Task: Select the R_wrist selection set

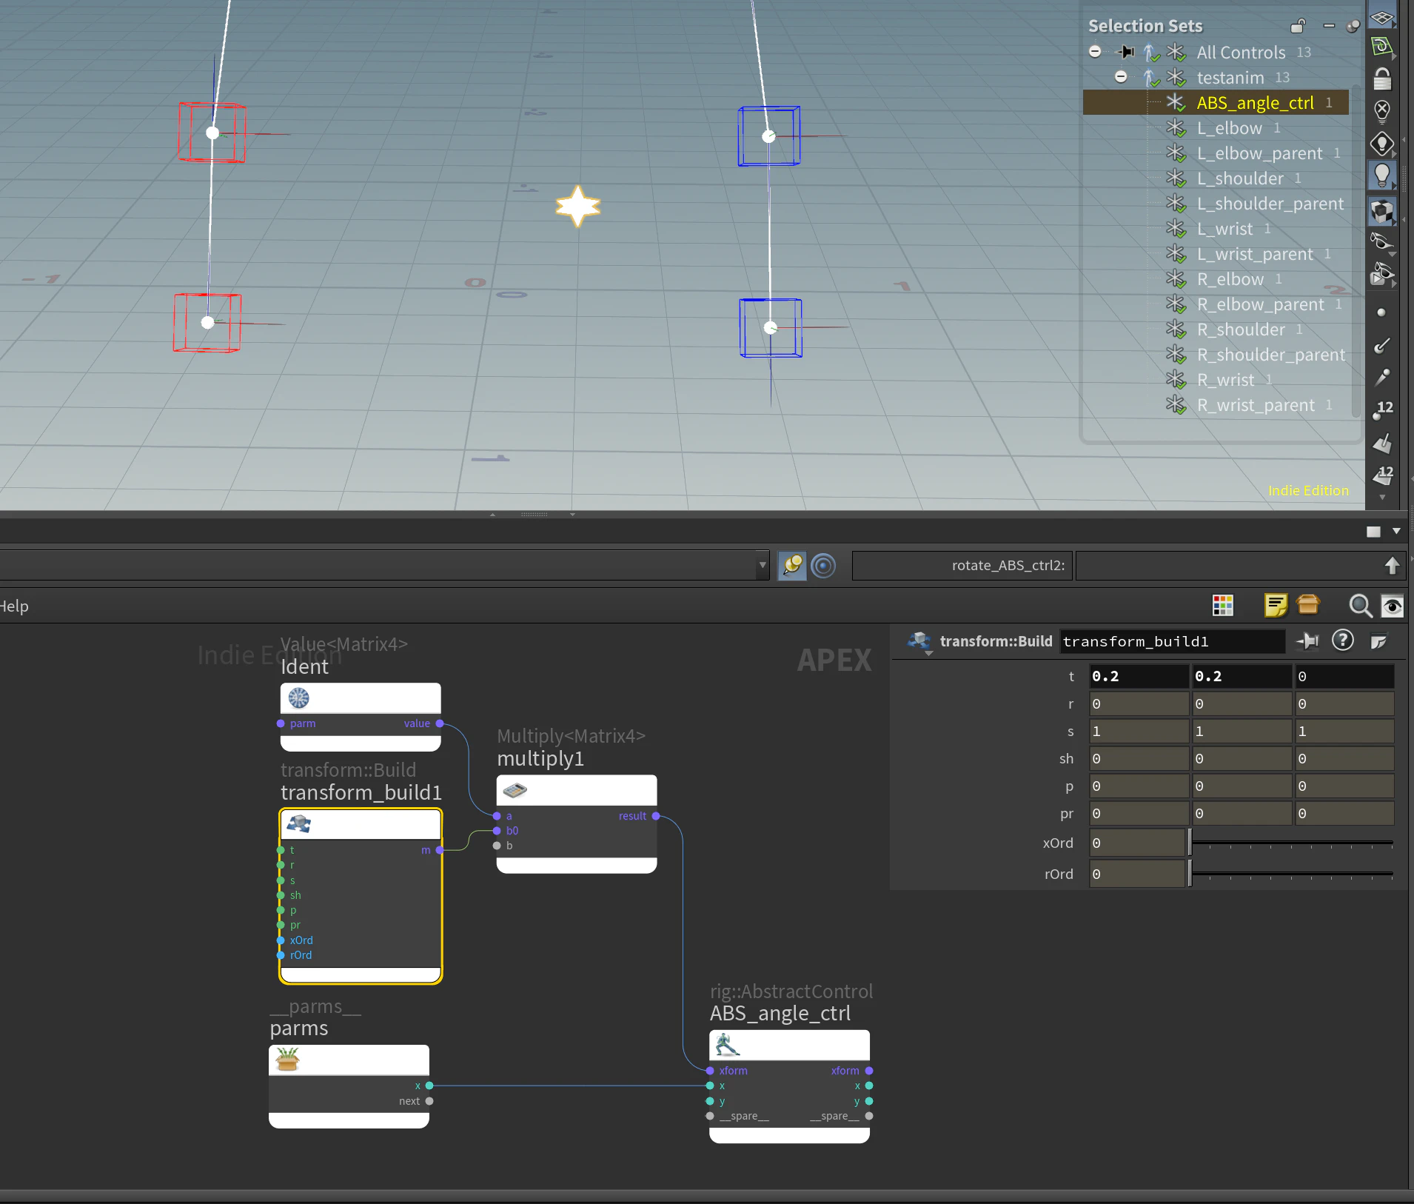Action: pos(1225,380)
